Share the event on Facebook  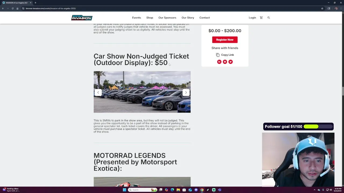[x=225, y=62]
